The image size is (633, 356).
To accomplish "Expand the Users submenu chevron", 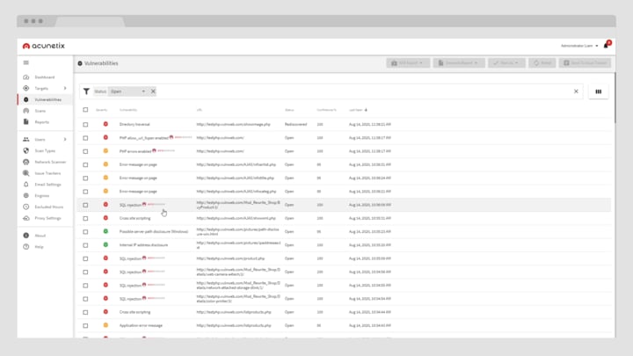I will click(65, 140).
